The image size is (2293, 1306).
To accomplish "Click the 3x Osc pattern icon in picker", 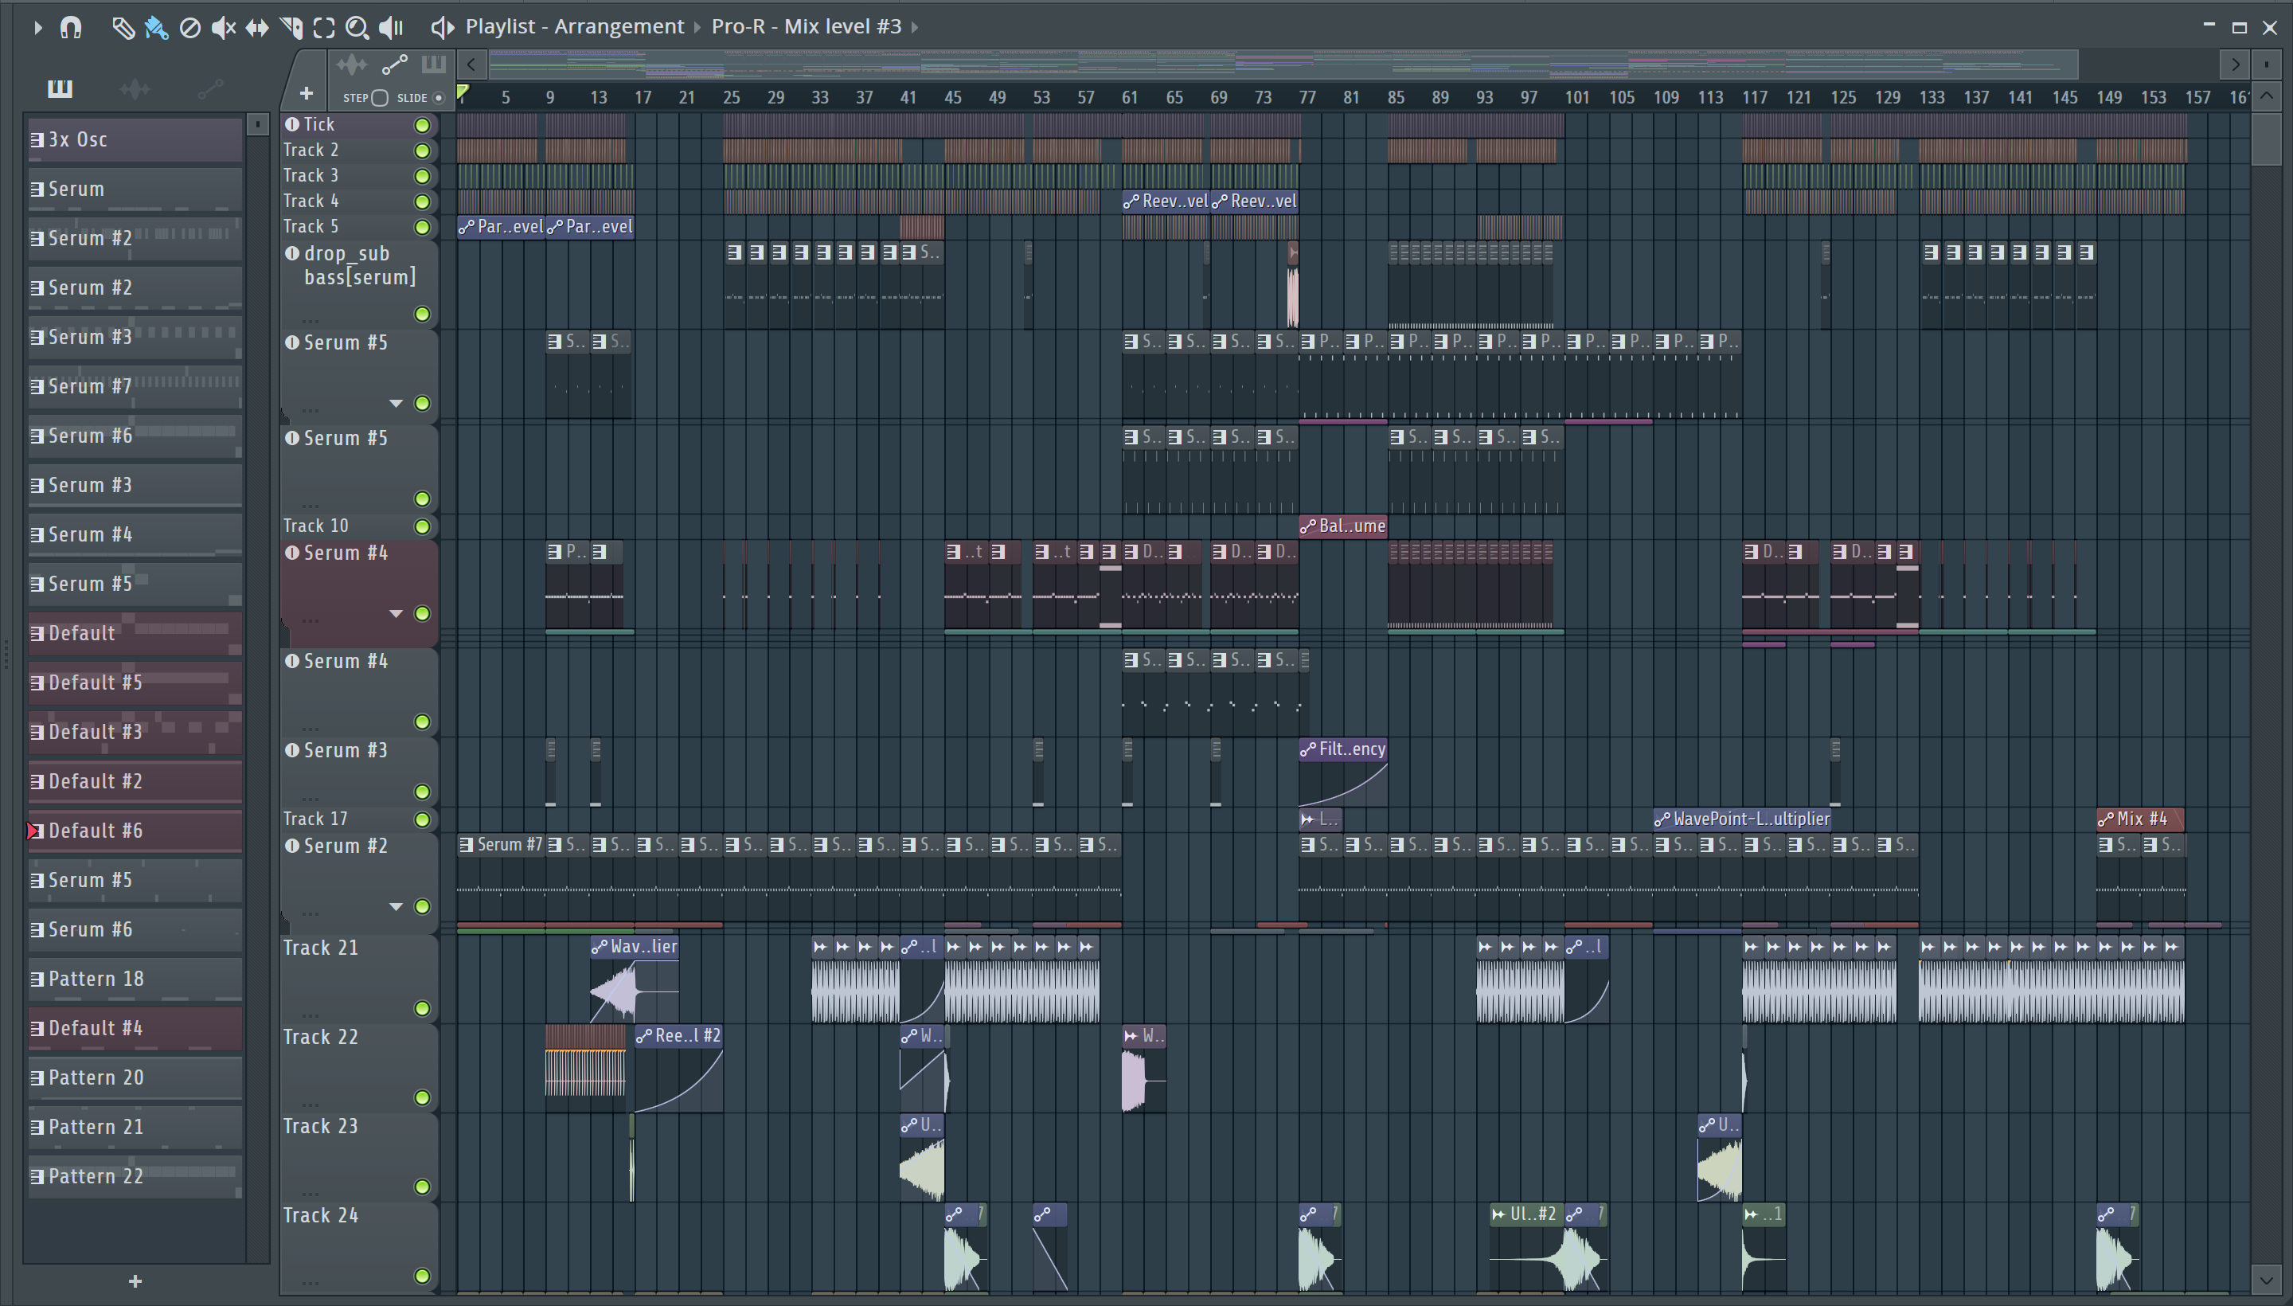I will (37, 140).
